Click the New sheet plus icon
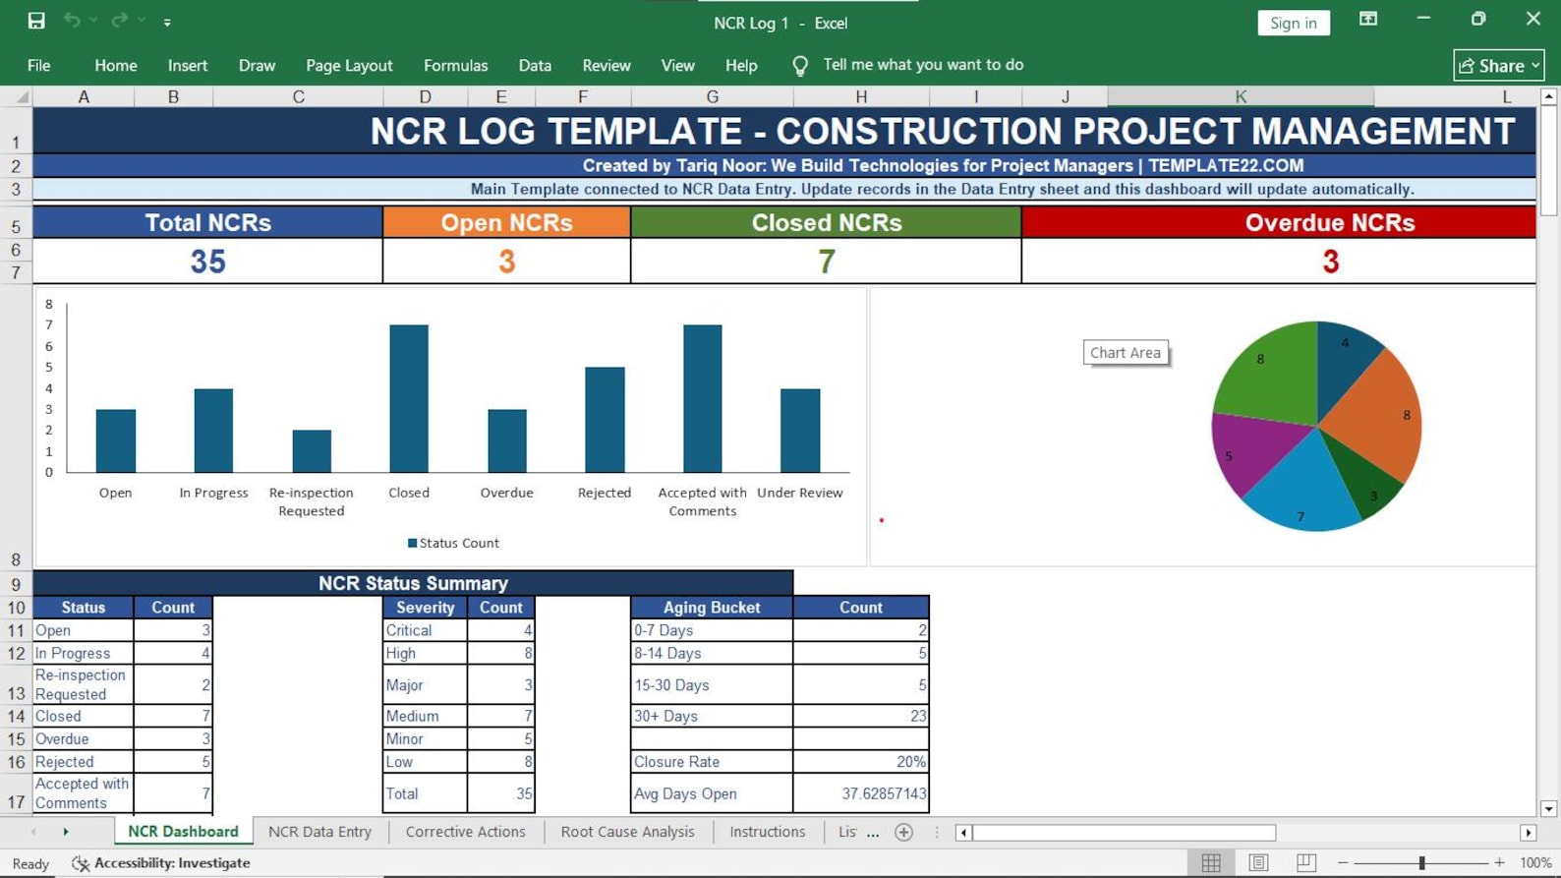This screenshot has height=878, width=1561. [x=903, y=833]
